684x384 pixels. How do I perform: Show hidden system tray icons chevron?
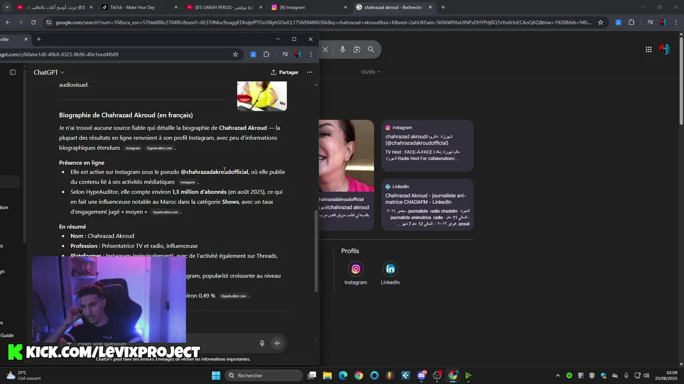(557, 375)
